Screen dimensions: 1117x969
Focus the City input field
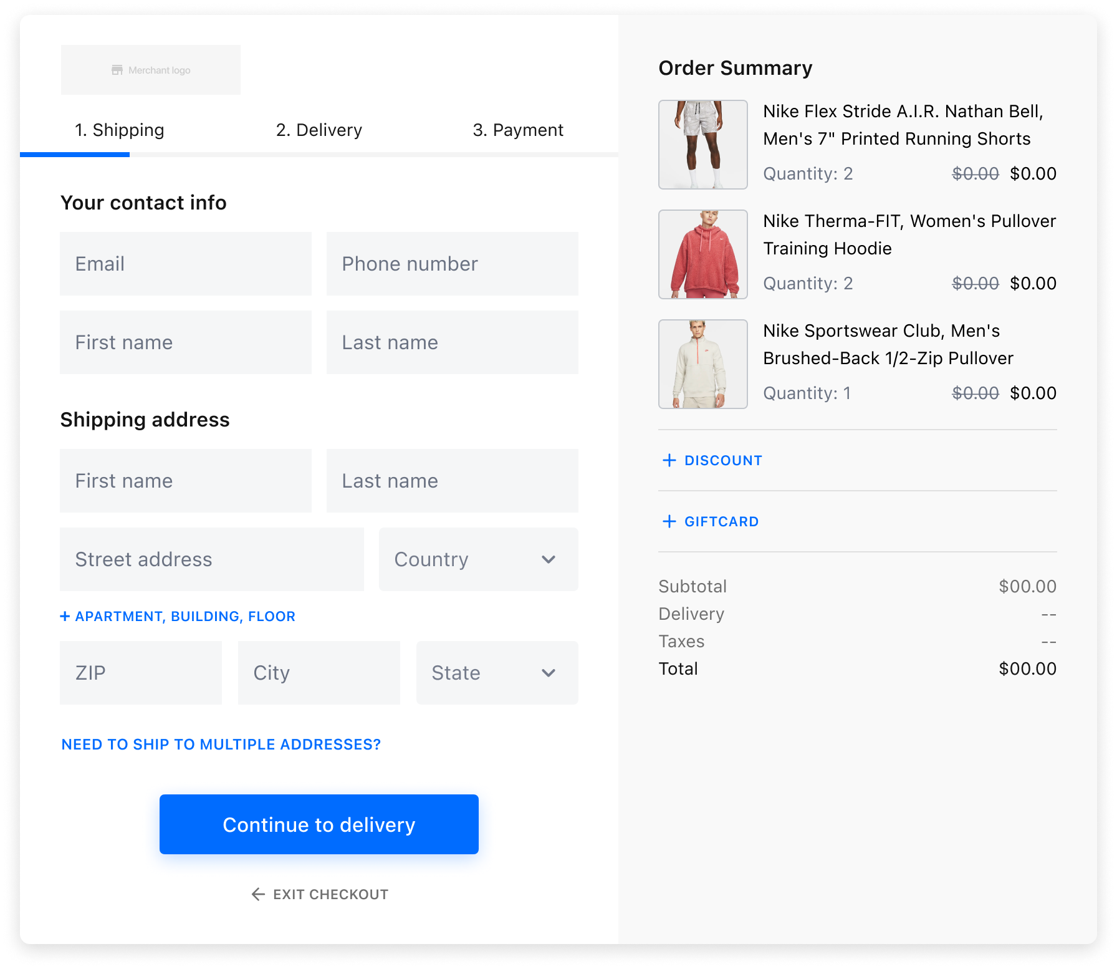(x=319, y=673)
